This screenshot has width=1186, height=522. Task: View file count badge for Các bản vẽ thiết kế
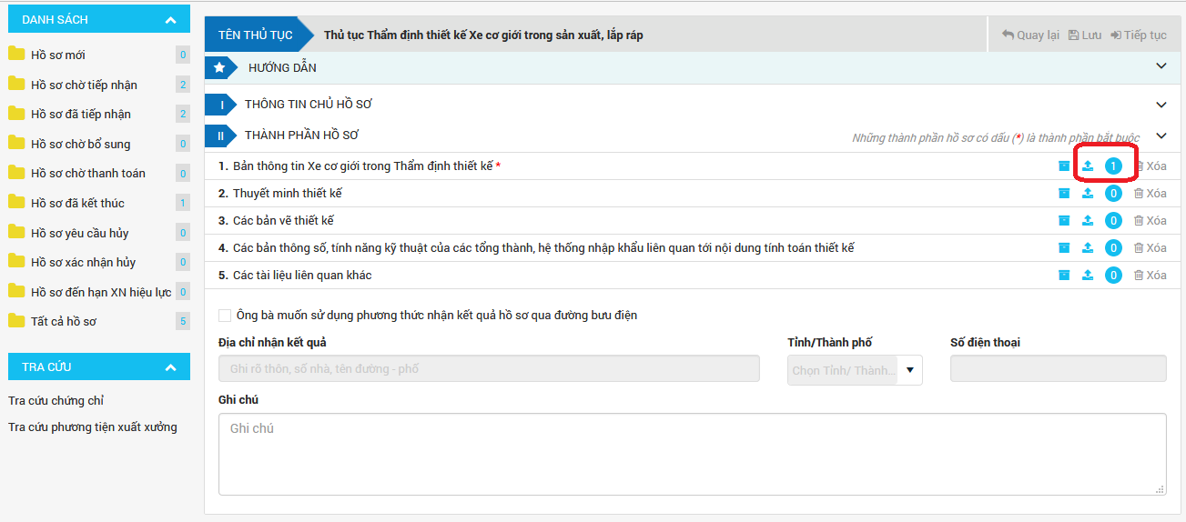tap(1113, 221)
